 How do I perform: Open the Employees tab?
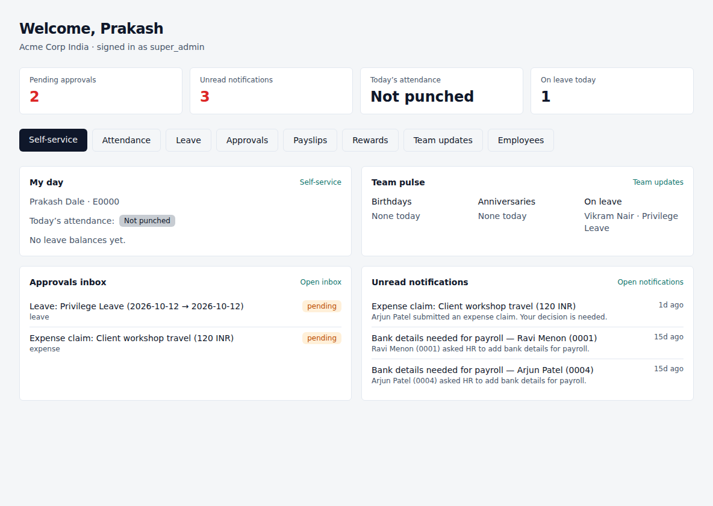click(521, 140)
